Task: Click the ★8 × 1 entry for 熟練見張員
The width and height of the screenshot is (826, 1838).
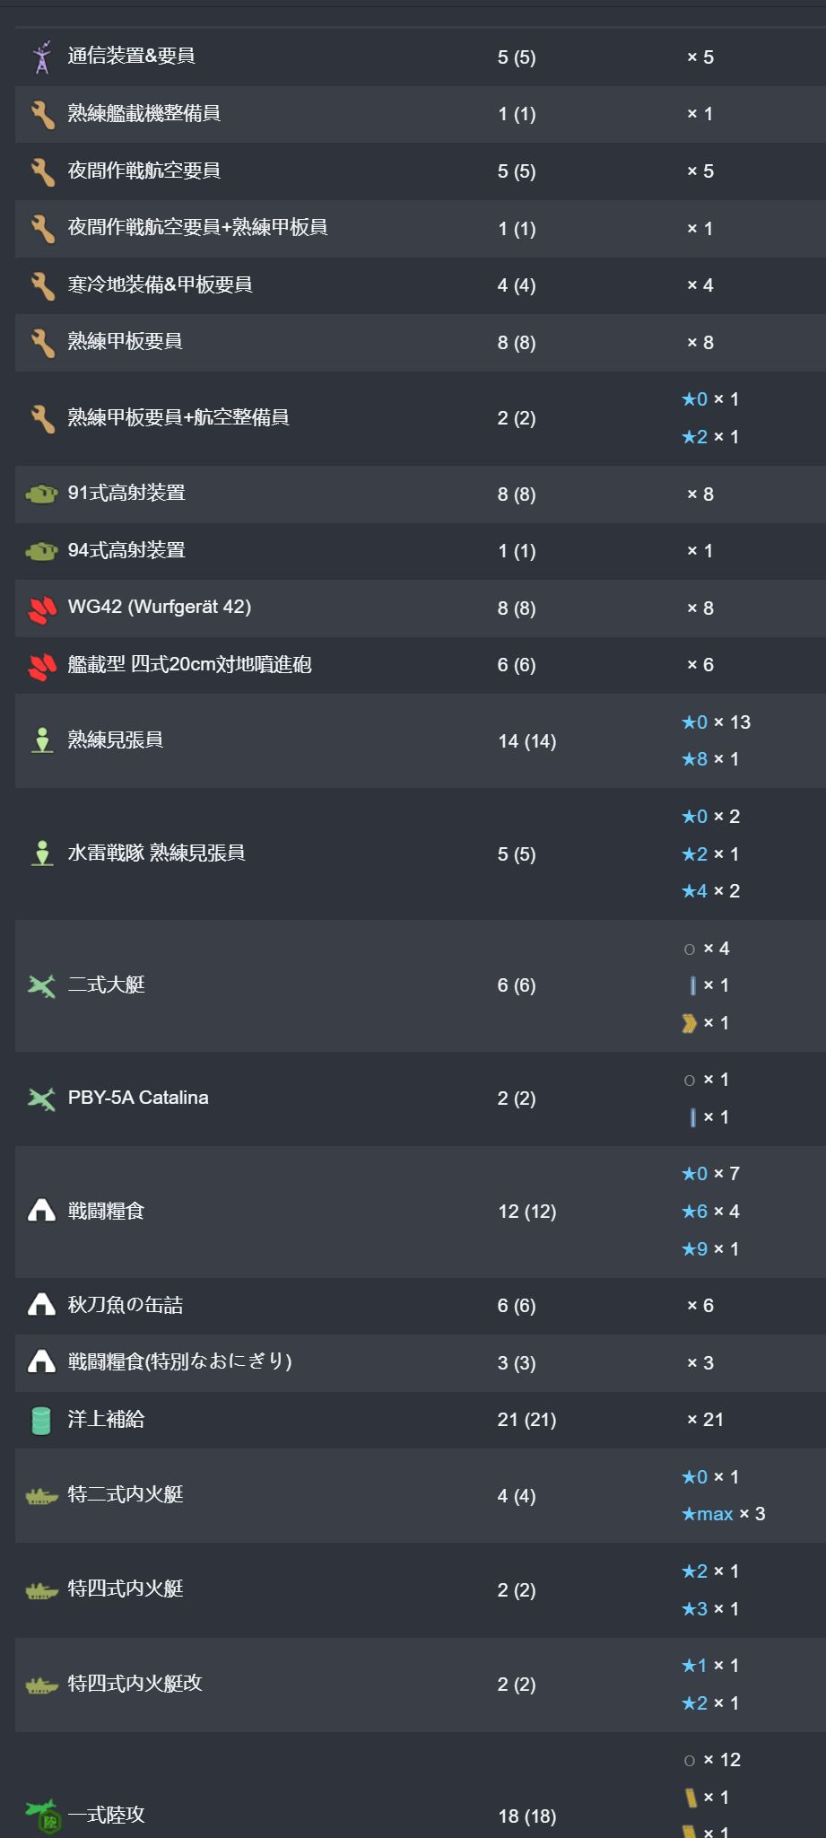Action: [x=710, y=759]
